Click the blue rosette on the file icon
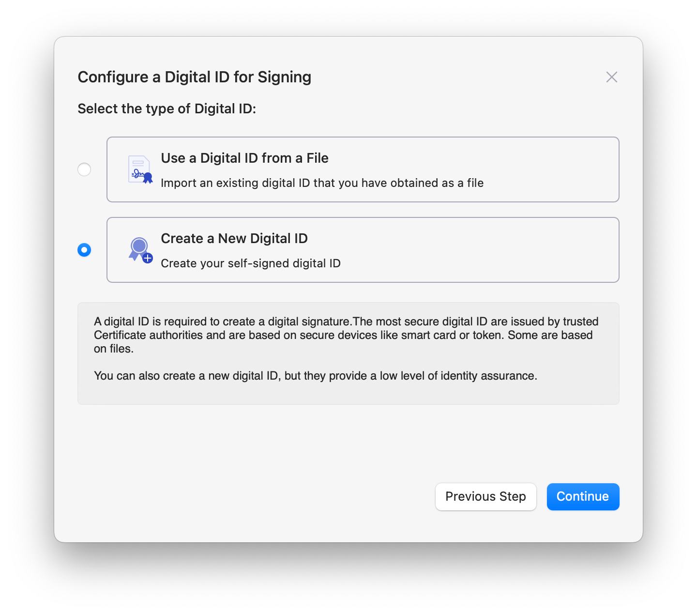Image resolution: width=697 pixels, height=614 pixels. tap(148, 178)
